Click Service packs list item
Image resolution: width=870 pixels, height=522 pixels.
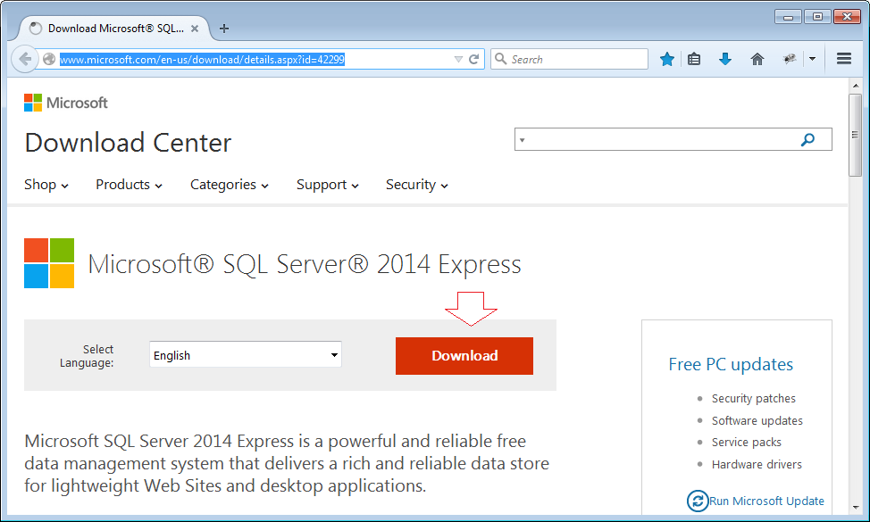[746, 443]
